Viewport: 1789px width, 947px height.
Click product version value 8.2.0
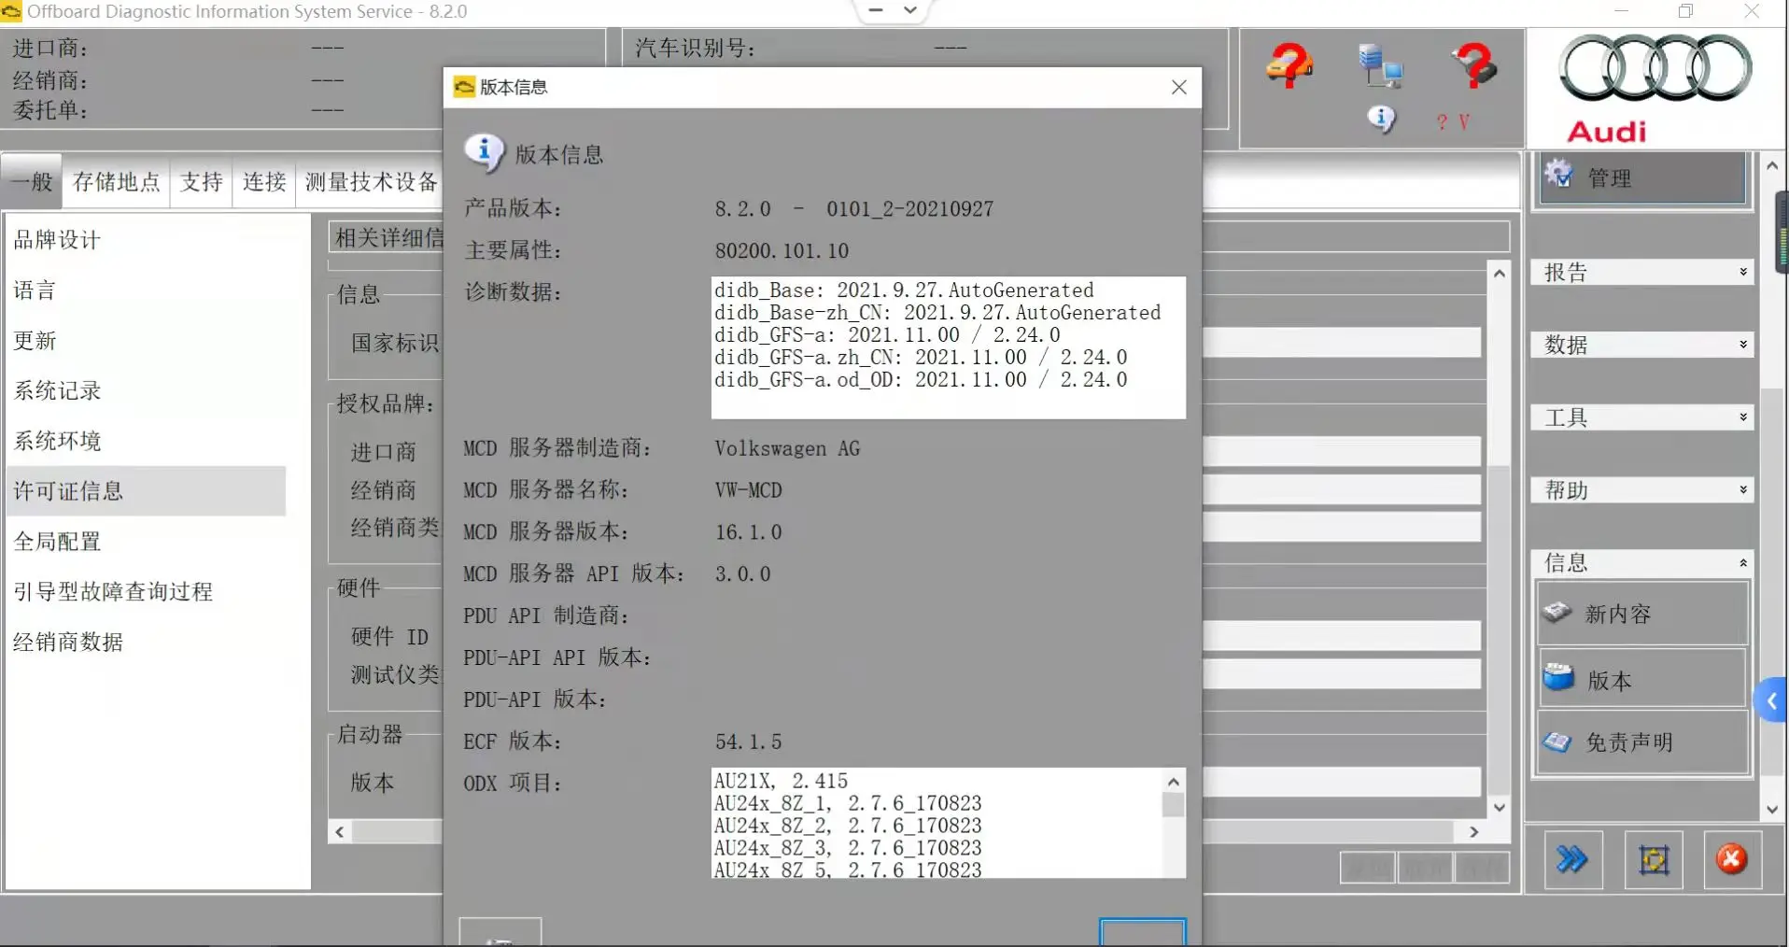point(854,209)
